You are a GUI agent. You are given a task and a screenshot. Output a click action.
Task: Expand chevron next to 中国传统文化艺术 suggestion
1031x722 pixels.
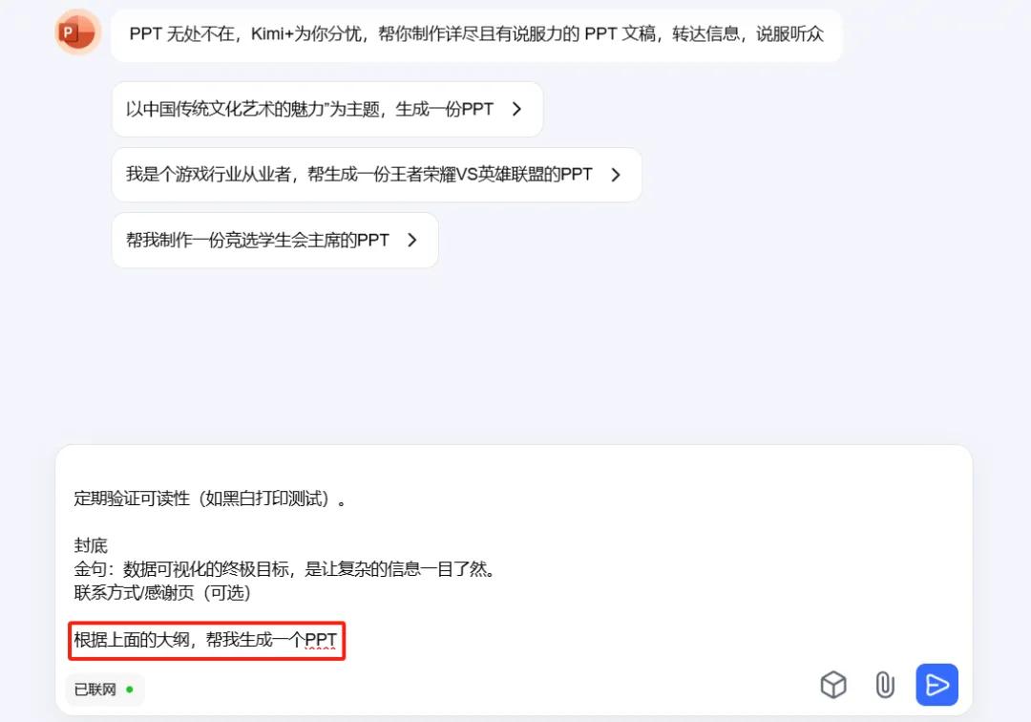click(x=516, y=109)
